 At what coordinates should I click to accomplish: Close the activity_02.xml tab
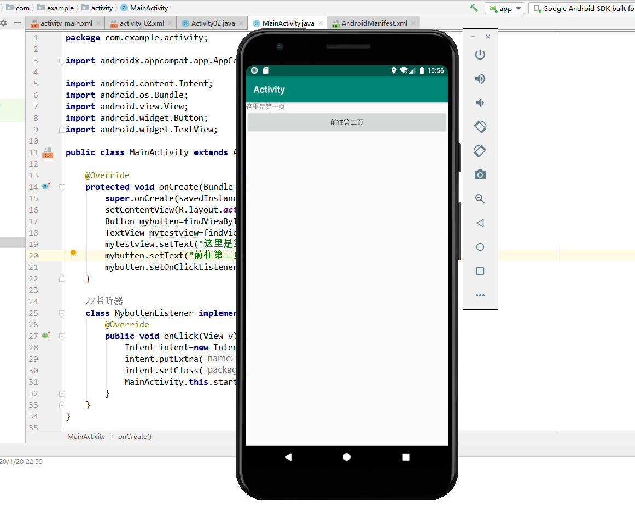point(170,23)
